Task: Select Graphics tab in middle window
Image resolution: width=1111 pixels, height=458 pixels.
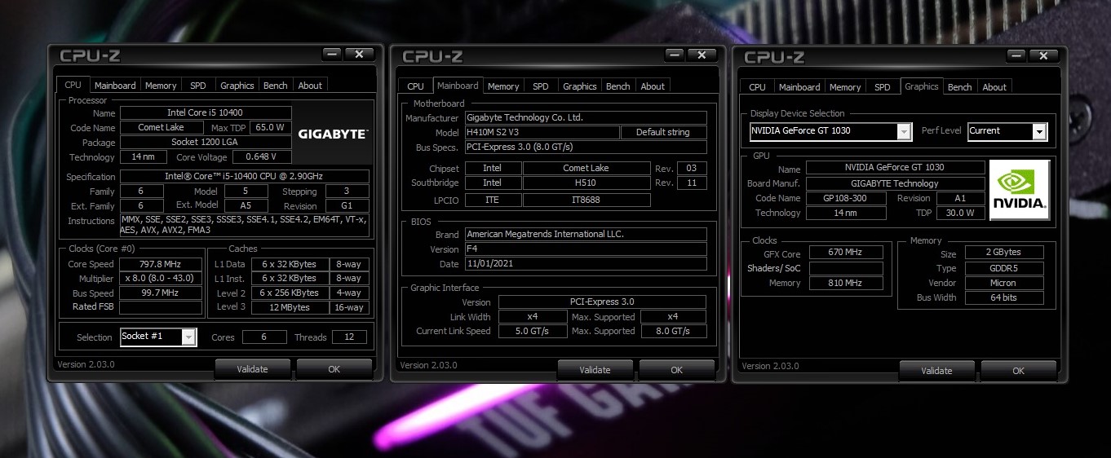Action: [580, 86]
